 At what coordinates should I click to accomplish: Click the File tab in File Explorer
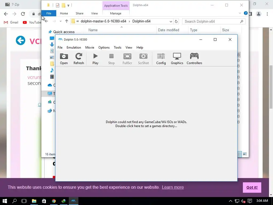pyautogui.click(x=49, y=13)
